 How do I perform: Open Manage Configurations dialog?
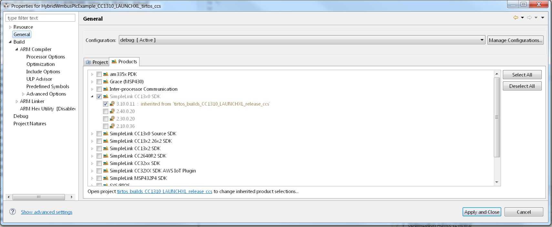click(x=515, y=40)
